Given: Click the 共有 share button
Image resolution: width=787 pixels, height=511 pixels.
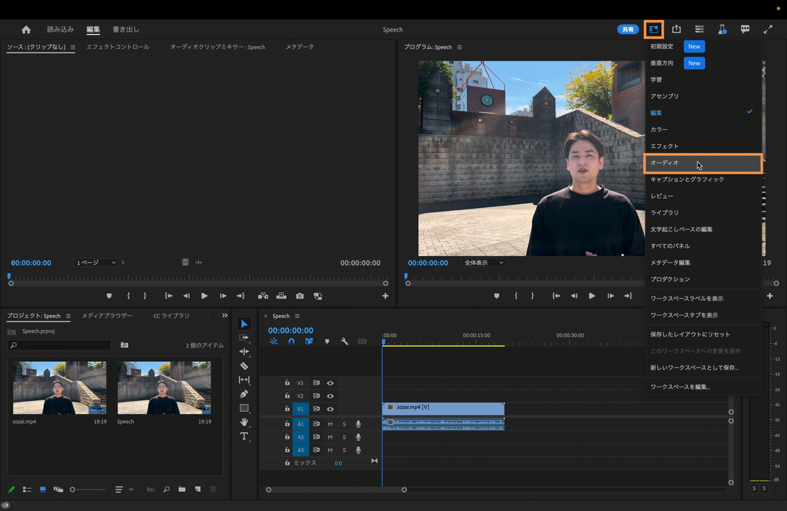Looking at the screenshot, I should point(628,30).
